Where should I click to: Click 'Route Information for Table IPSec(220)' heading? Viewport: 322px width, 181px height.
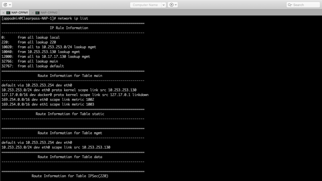point(70,176)
